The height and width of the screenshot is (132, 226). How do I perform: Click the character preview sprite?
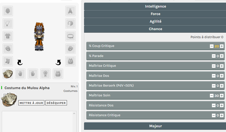39,36
